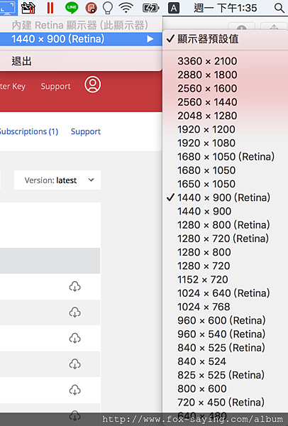The height and width of the screenshot is (426, 288).
Task: Open the LINE menu bar icon
Action: coord(72,8)
